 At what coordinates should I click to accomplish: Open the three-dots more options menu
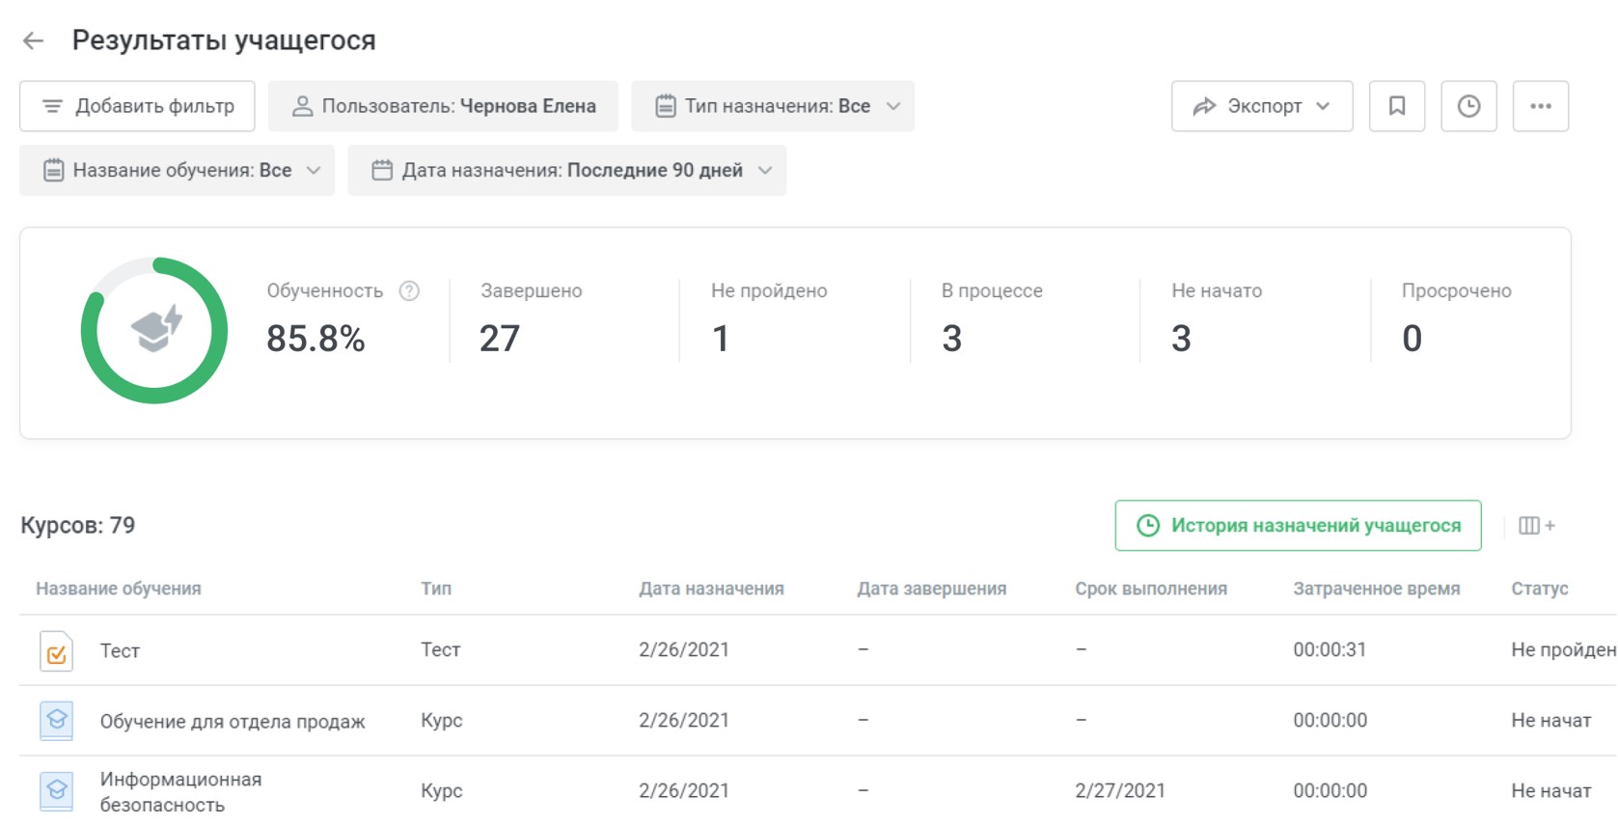coord(1541,106)
